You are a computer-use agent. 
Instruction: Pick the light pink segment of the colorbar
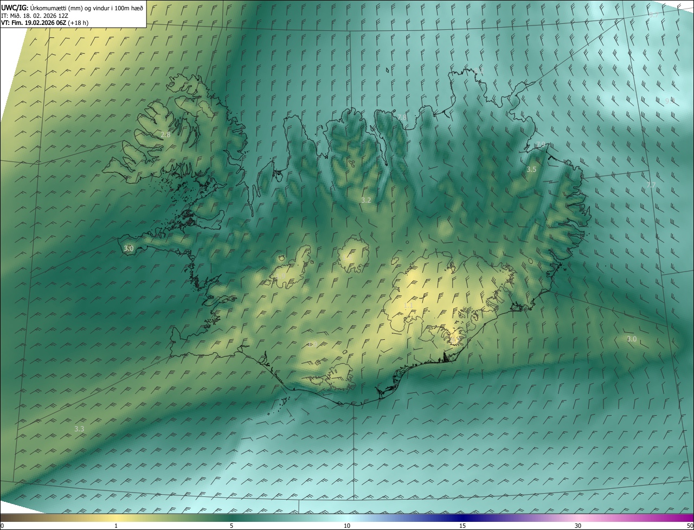tap(578, 518)
